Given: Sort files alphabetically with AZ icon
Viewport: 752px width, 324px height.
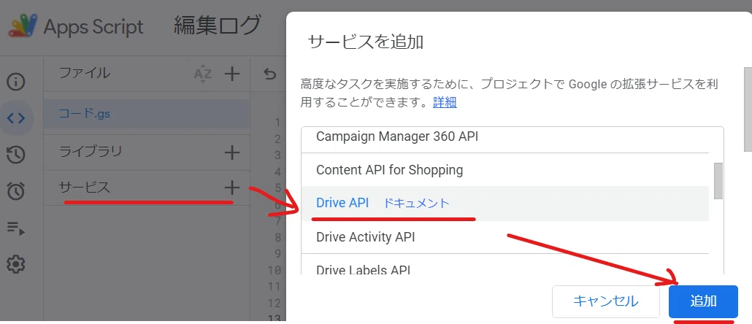Looking at the screenshot, I should [202, 74].
